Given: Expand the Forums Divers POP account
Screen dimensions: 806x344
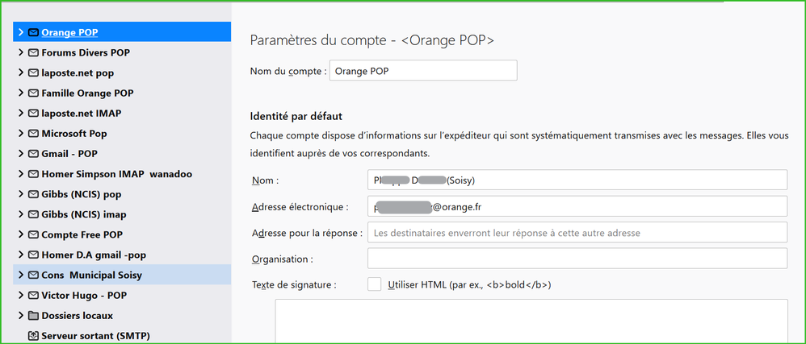Looking at the screenshot, I should click(x=21, y=52).
